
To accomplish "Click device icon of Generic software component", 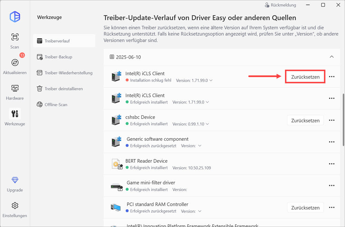I will pos(116,142).
